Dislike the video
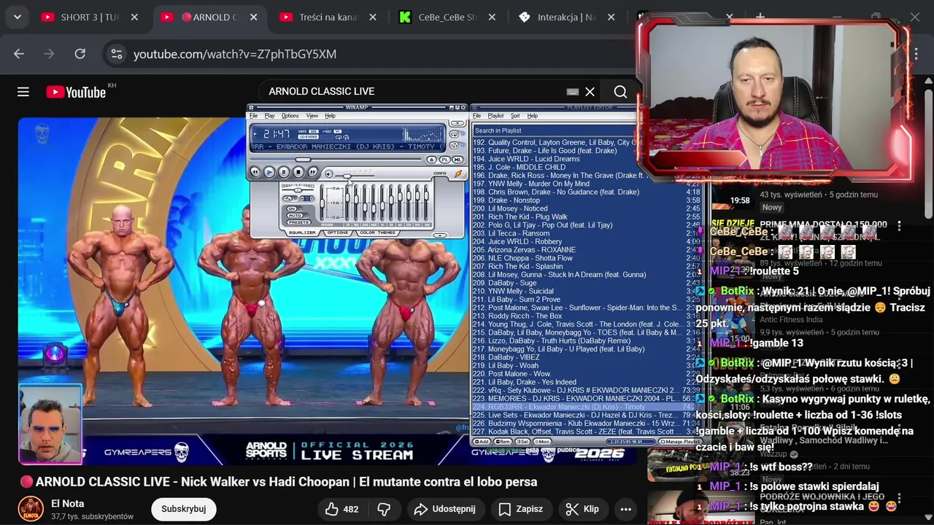Viewport: 934px width, 525px height. coord(384,509)
